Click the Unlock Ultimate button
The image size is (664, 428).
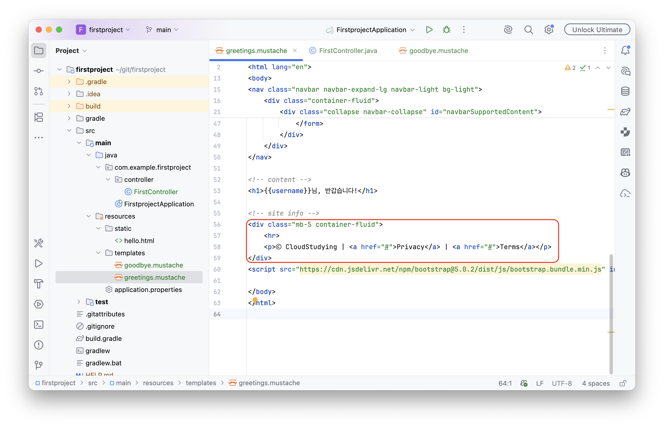coord(597,30)
